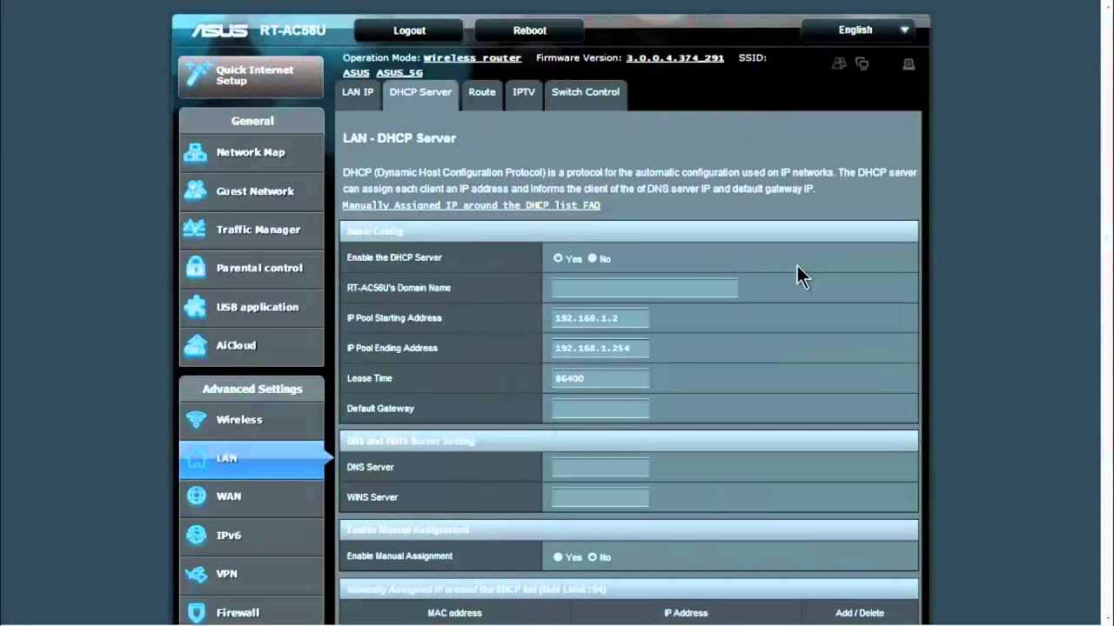Switch to the IPTV tab

point(524,94)
